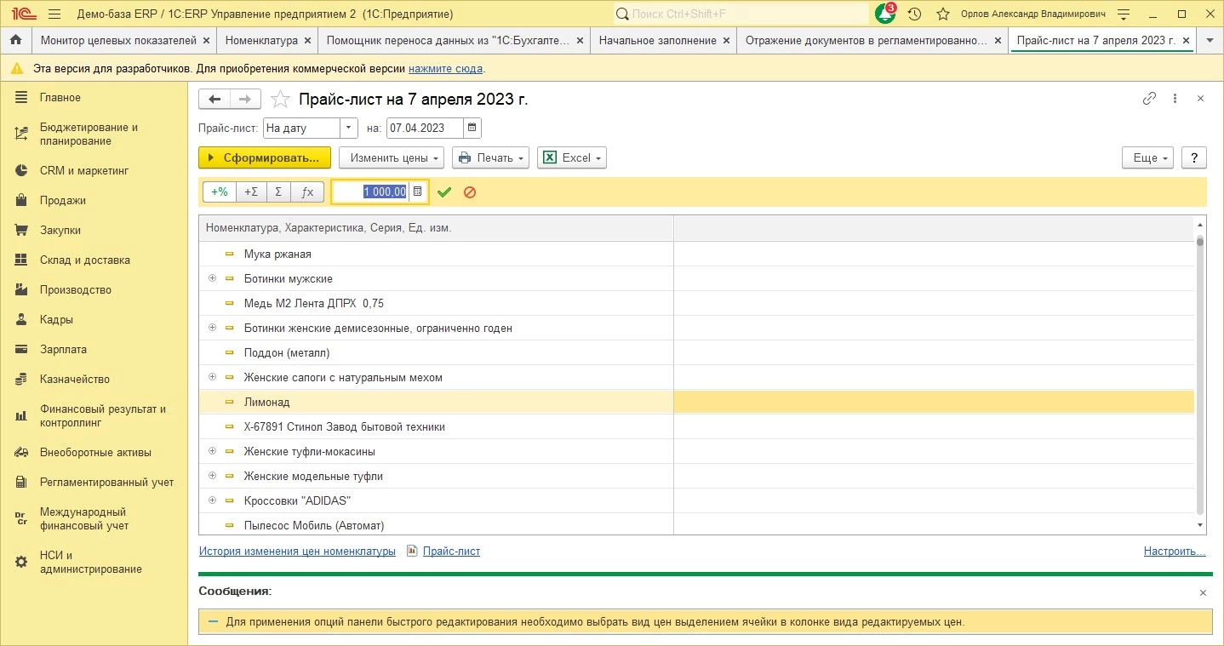Open user settings lines icon in title bar
1224x646 pixels.
coord(1124,14)
